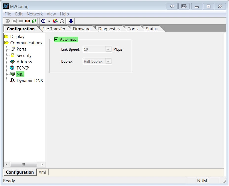
Task: Click the red and black connection icon
Action: [27, 21]
